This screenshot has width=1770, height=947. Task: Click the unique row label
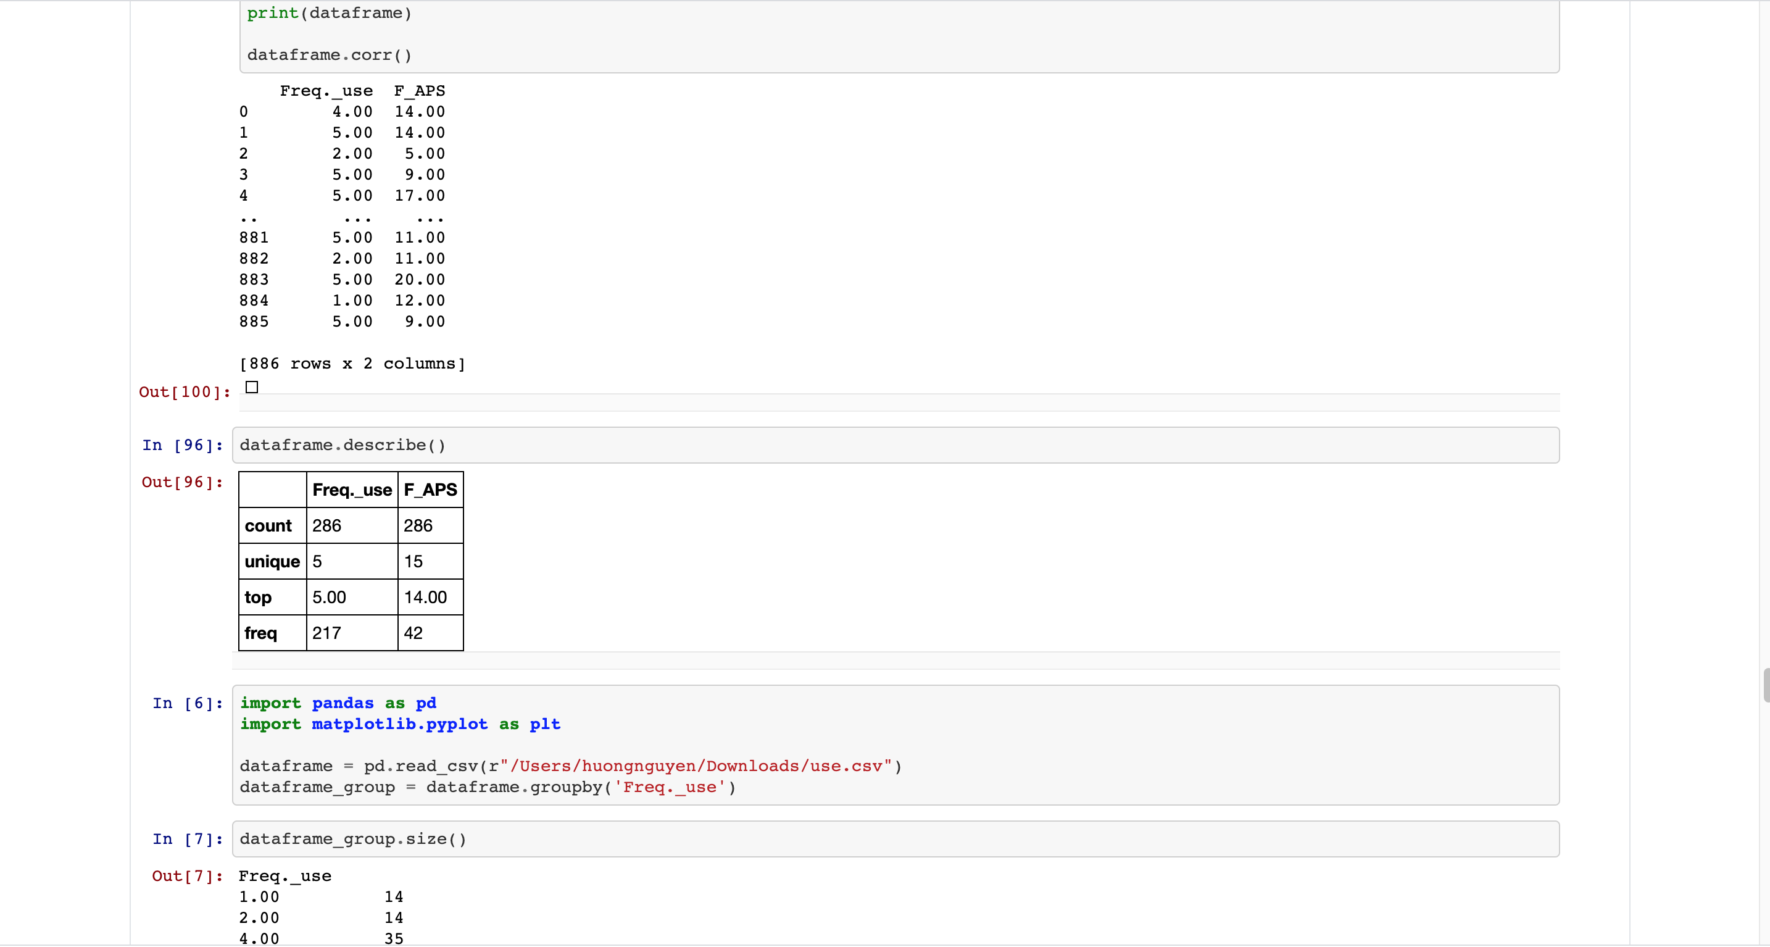coord(272,561)
